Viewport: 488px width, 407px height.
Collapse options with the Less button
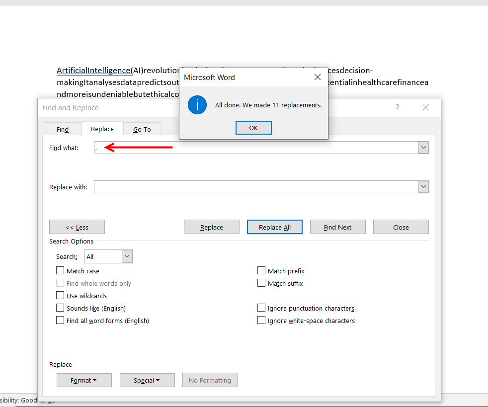(77, 227)
